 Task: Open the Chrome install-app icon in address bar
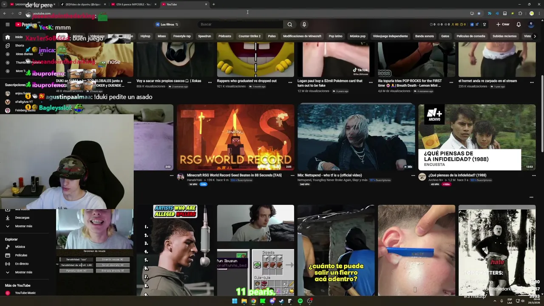(x=472, y=13)
